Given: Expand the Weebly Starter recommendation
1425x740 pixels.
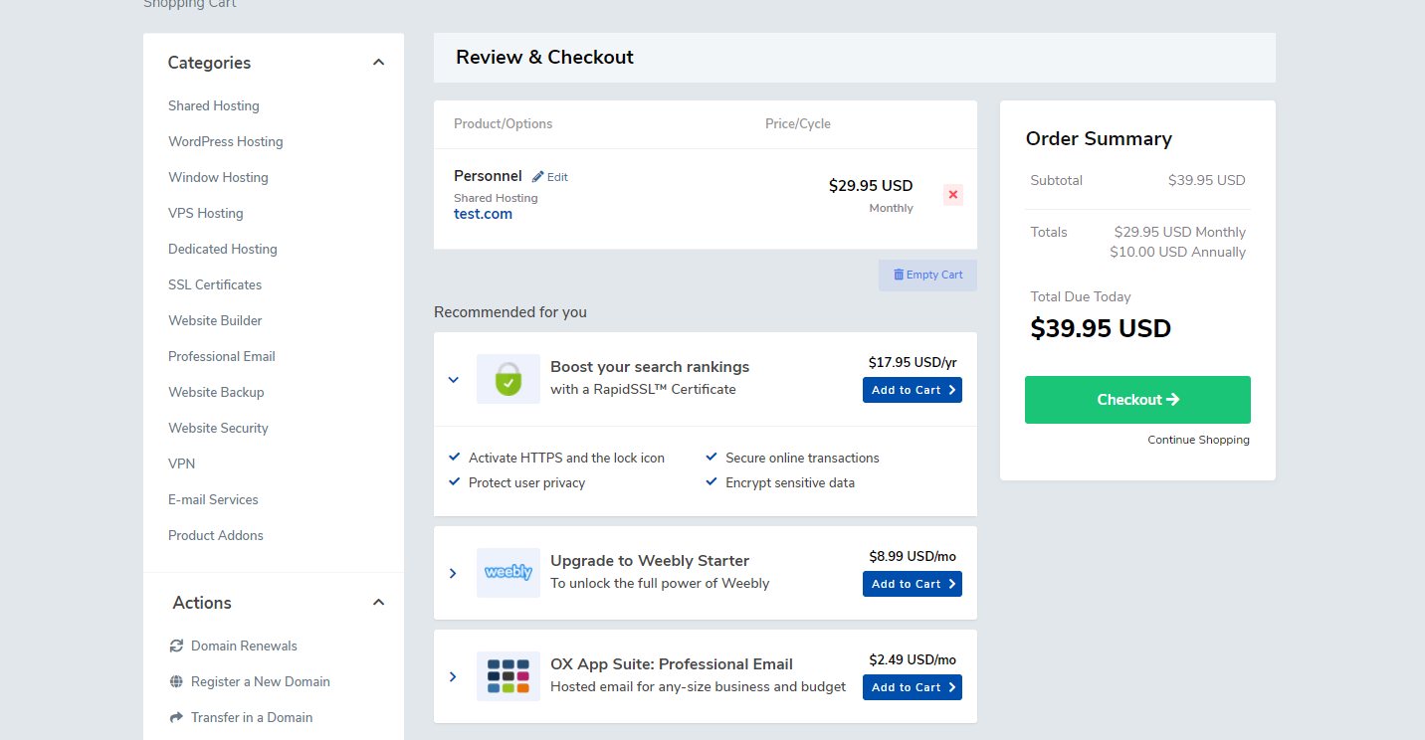Looking at the screenshot, I should pyautogui.click(x=453, y=574).
